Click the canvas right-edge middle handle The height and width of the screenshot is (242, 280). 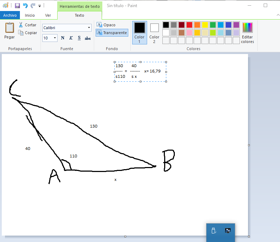(249, 145)
